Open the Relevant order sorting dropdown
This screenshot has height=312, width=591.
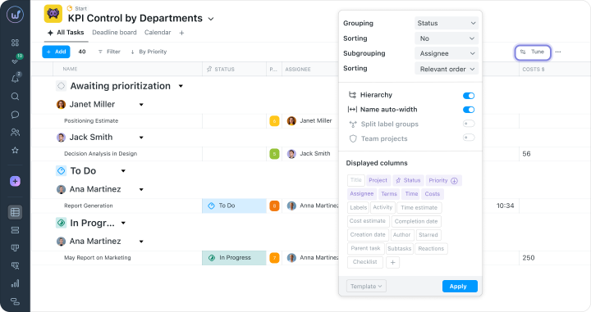[447, 69]
